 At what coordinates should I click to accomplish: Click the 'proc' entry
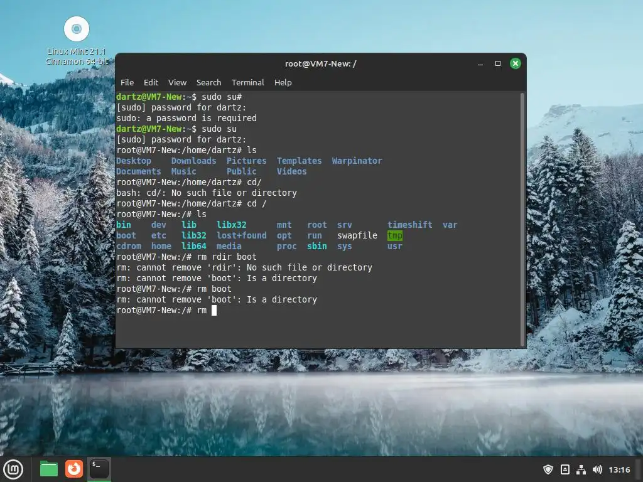(286, 246)
